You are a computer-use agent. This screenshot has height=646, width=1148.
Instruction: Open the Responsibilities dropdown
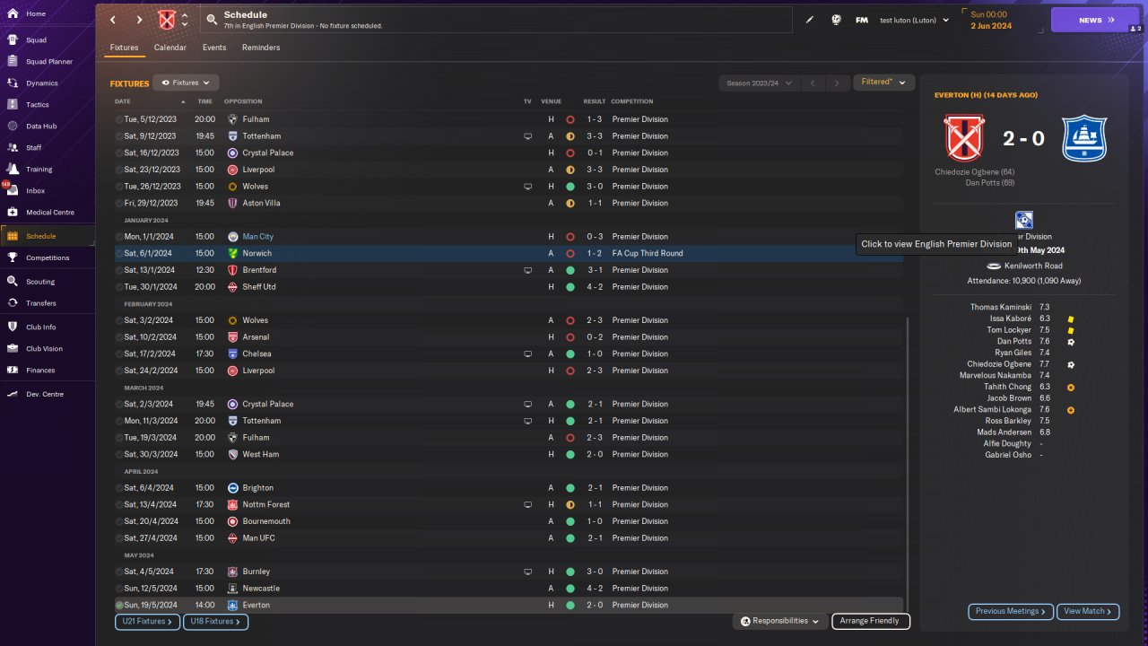[x=779, y=621]
